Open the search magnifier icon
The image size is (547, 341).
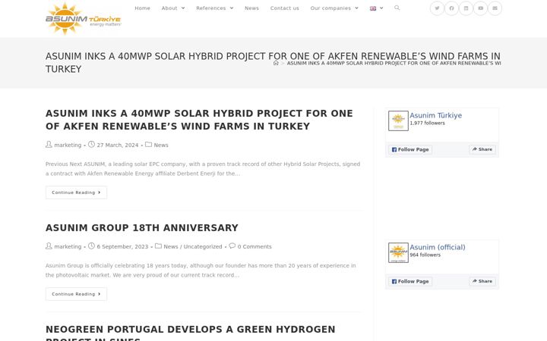(397, 8)
